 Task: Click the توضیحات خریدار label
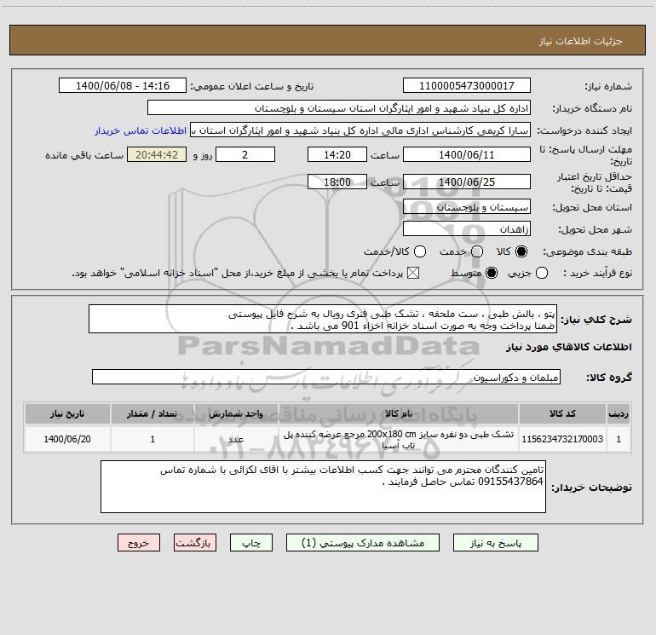coord(591,488)
